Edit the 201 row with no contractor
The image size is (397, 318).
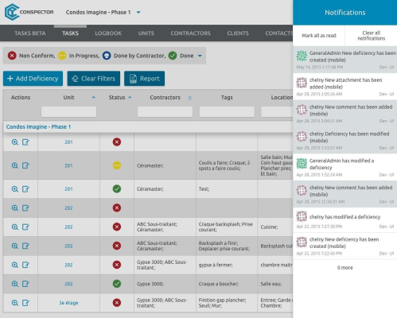pyautogui.click(x=25, y=142)
